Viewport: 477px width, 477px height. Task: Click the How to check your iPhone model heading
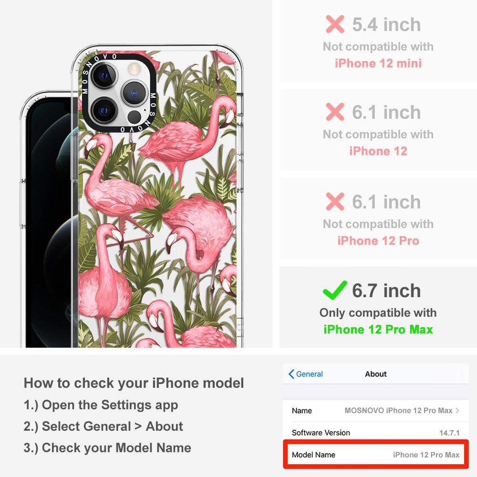pos(134,383)
